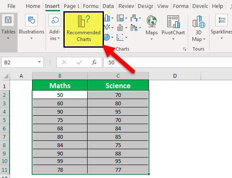Click the PivotChart icon
232x178 pixels.
point(174,22)
